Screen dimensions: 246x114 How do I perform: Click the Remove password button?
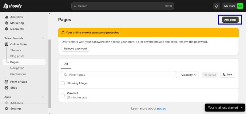pos(75,49)
